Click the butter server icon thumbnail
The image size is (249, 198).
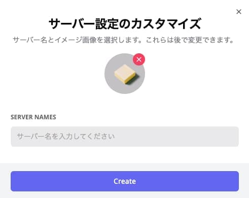(x=125, y=74)
